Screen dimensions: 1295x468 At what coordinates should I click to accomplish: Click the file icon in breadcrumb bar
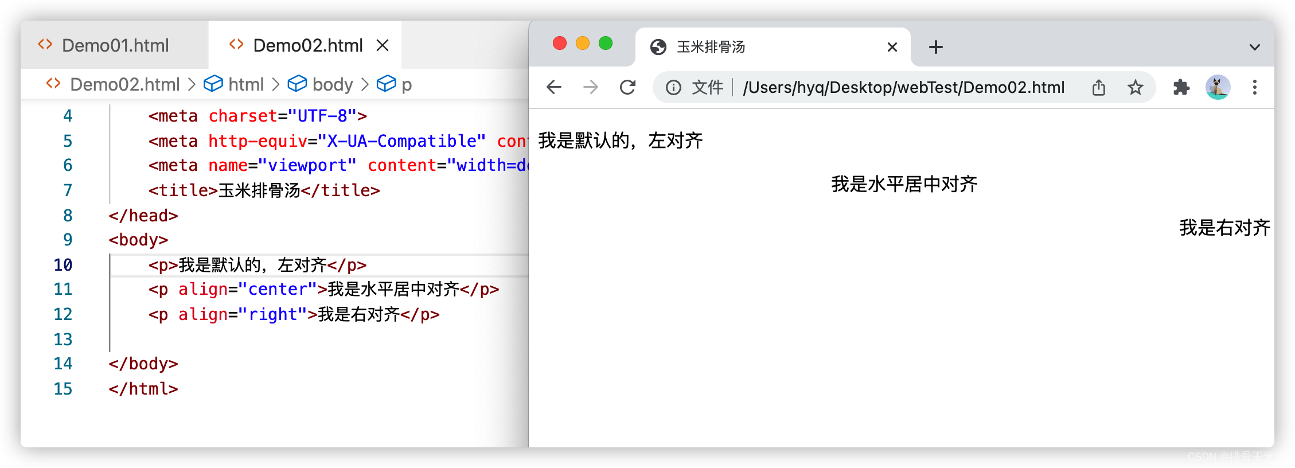(53, 84)
